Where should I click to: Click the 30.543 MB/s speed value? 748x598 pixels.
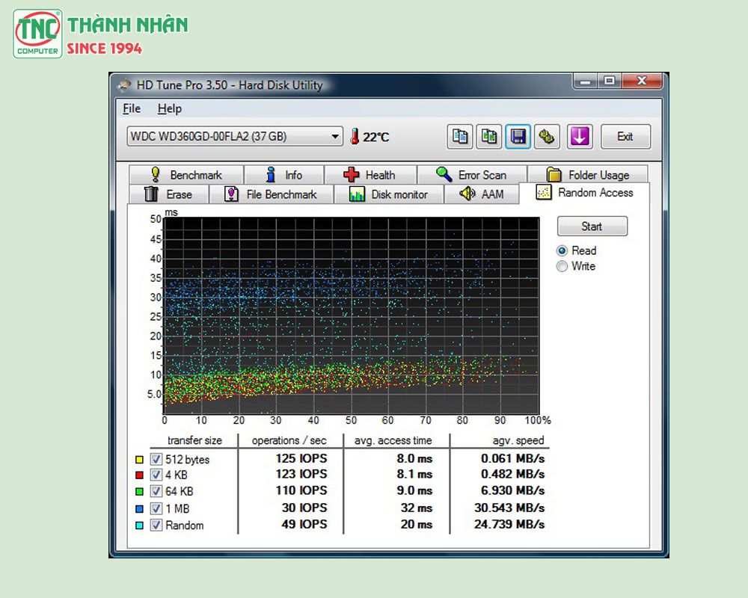click(509, 508)
